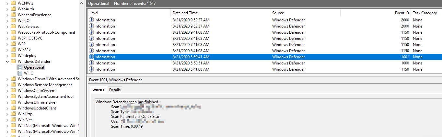Click the WHC log icon
Image resolution: width=442 pixels, height=137 pixels.
20,73
